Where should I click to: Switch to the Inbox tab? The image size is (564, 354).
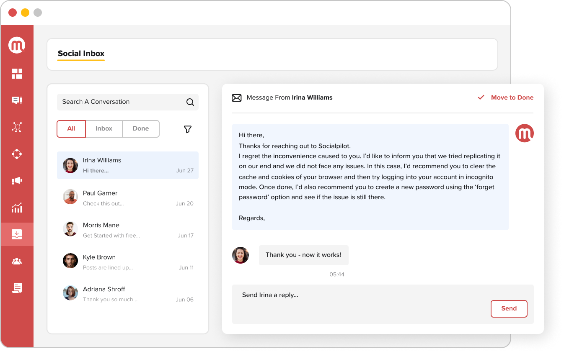104,129
